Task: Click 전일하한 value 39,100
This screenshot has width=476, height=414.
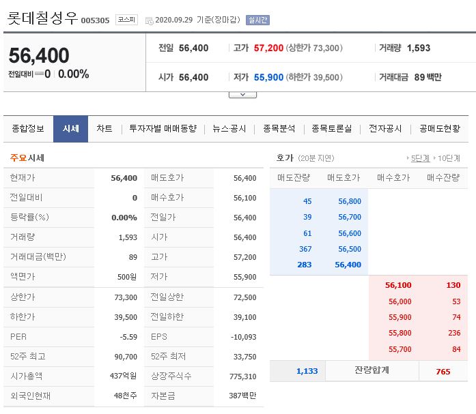Action: pos(245,317)
